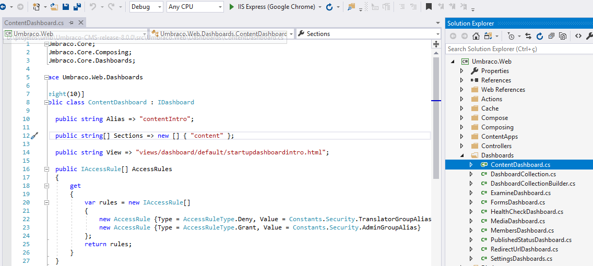Click the Find in Files toolbar icon
593x266 pixels.
pos(351,6)
